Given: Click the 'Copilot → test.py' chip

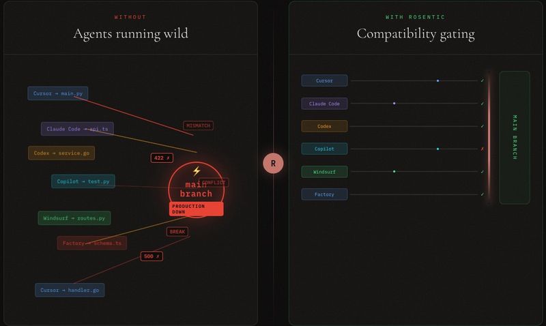Looking at the screenshot, I should (x=83, y=181).
